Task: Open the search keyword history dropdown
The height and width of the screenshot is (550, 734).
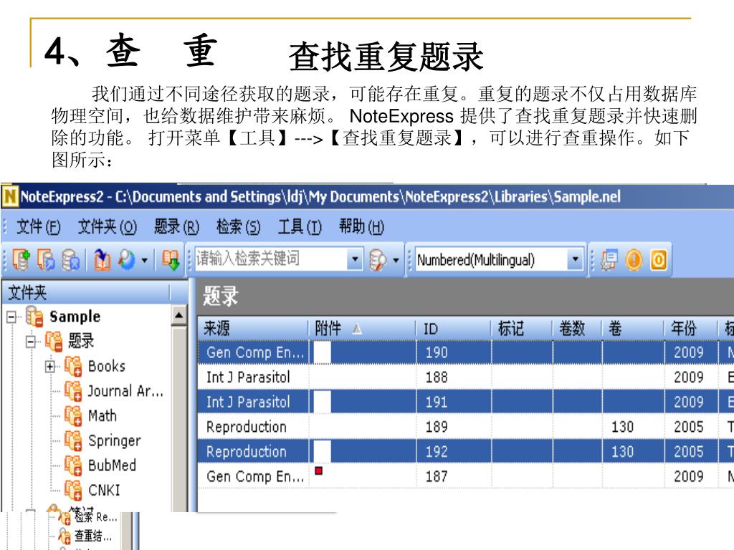Action: coord(356,259)
